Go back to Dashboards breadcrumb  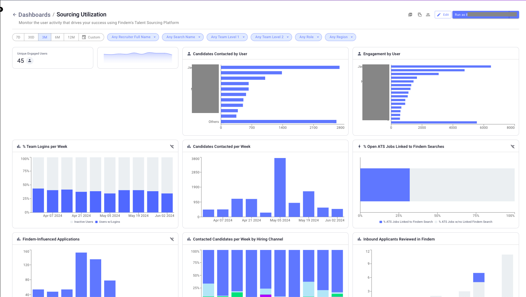tap(34, 15)
